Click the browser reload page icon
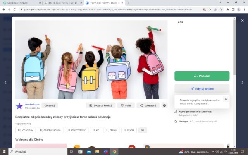 [15, 9]
